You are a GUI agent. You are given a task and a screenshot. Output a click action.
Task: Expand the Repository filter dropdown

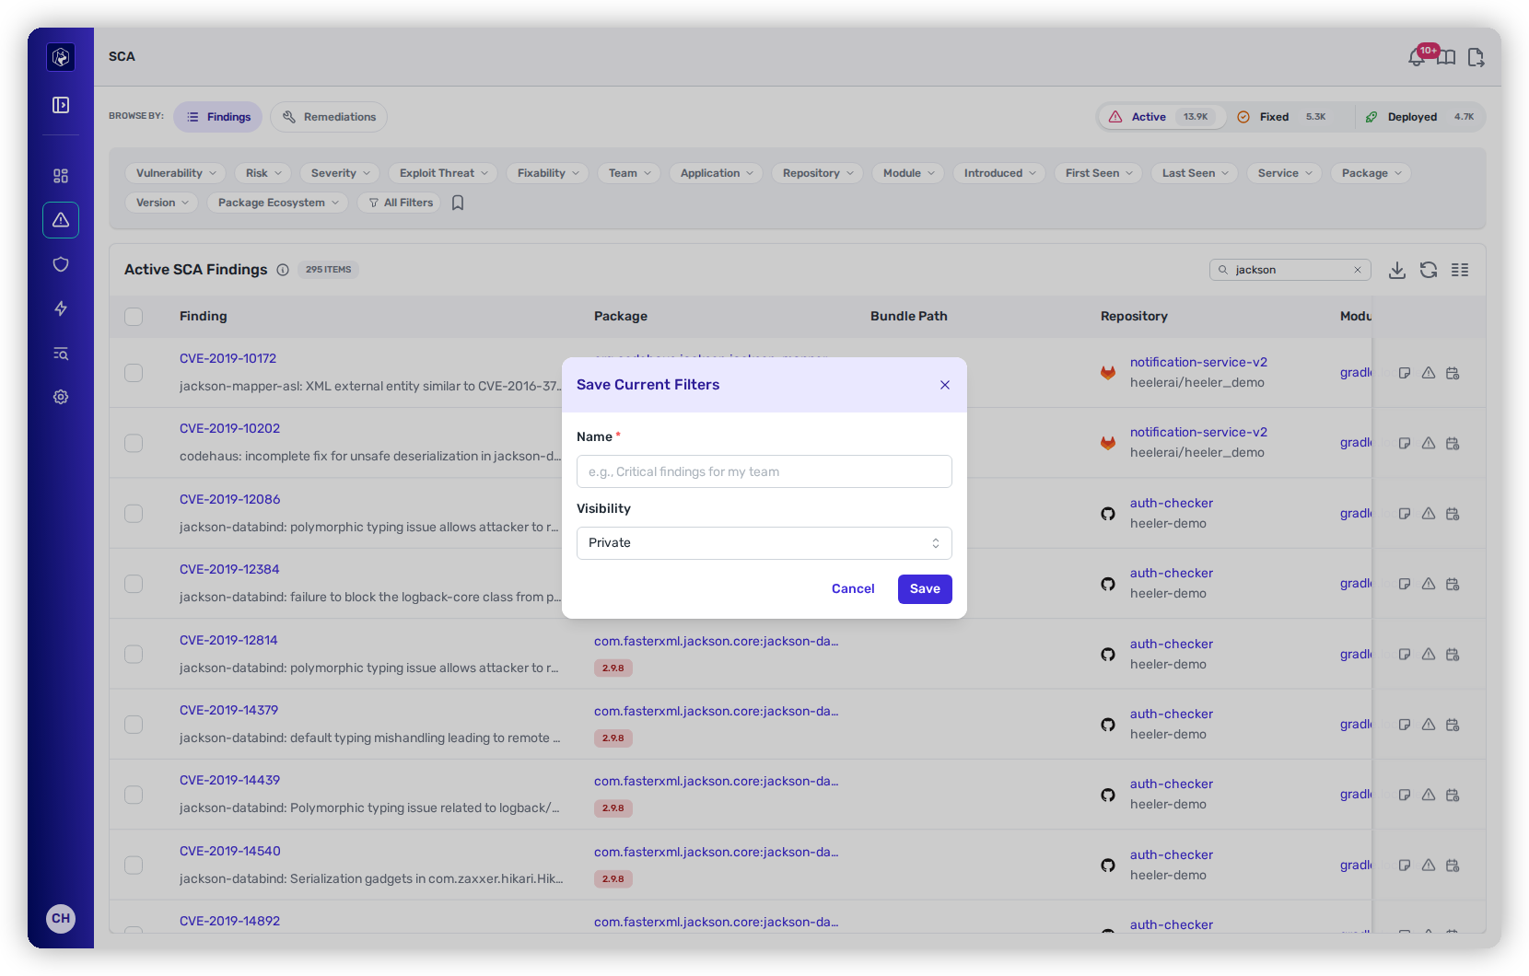click(x=817, y=173)
